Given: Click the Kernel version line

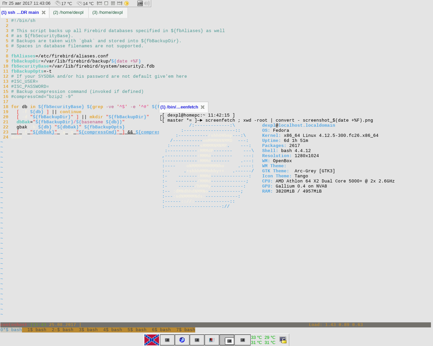Looking at the screenshot, I should click(320, 135).
